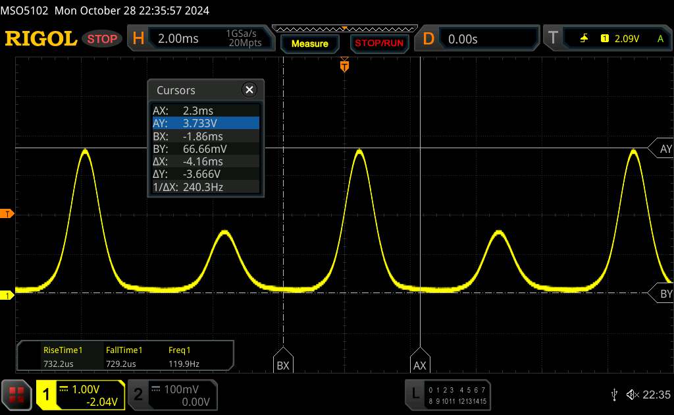Click the channel 1 ground reference marker

(7, 296)
